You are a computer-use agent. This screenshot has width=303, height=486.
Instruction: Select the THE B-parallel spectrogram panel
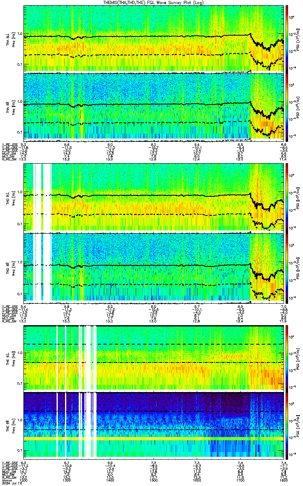point(154,425)
